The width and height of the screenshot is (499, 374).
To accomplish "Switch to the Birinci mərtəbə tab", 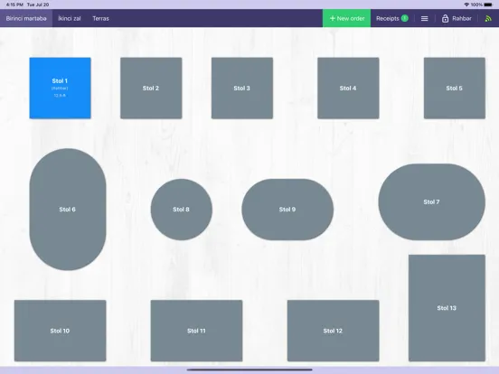I will 26,18.
